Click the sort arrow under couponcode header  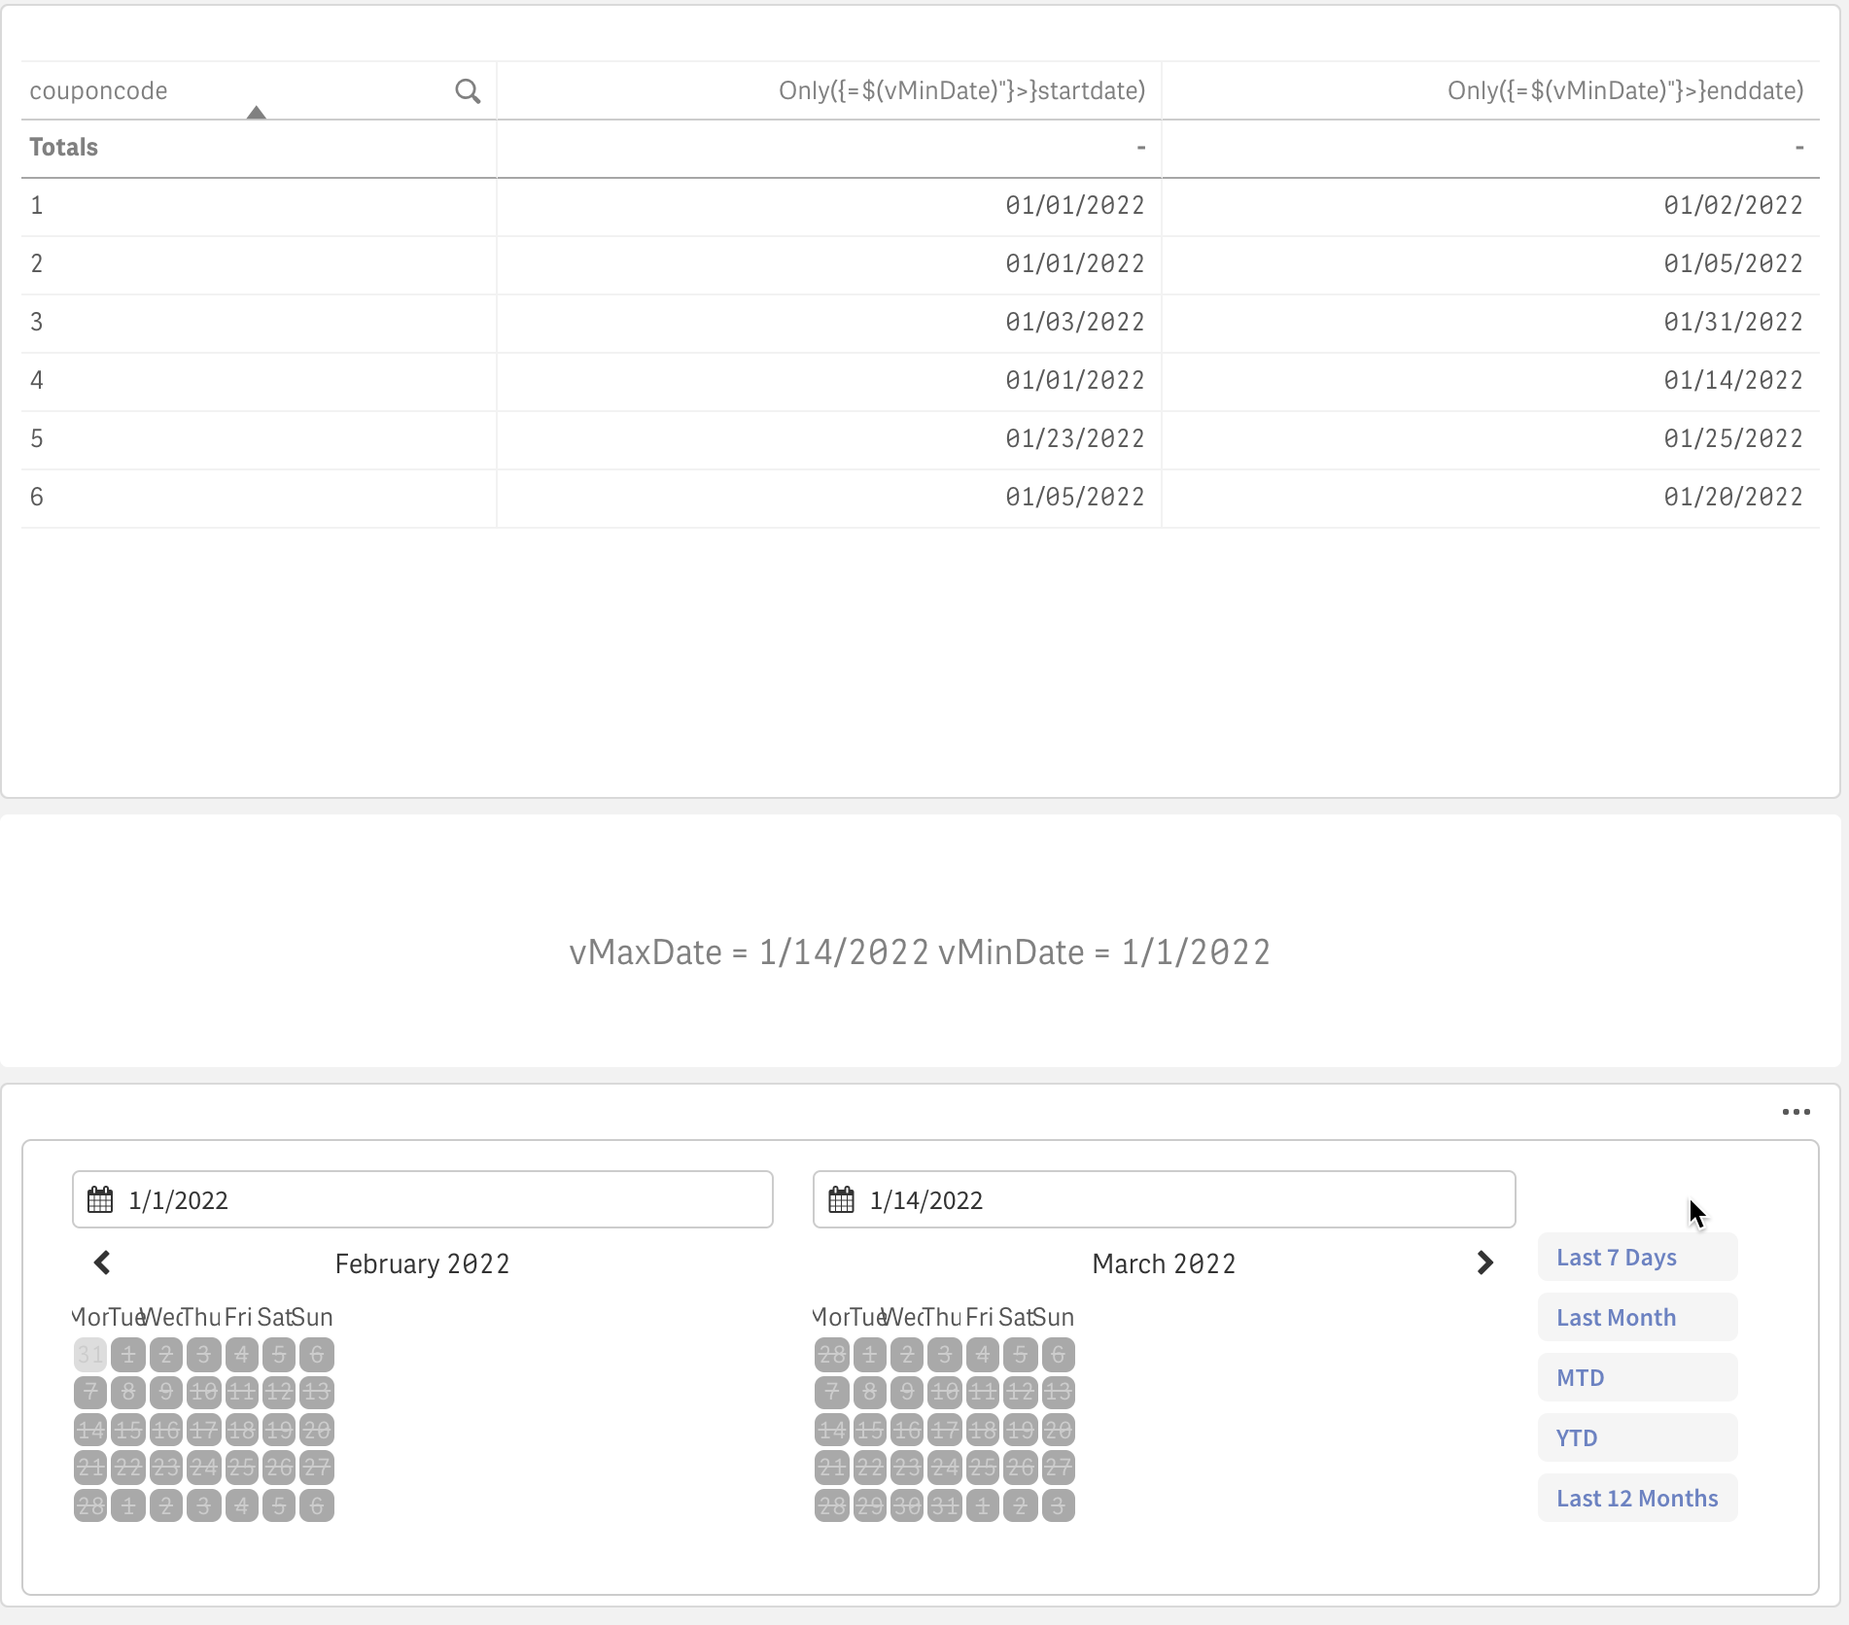coord(256,113)
